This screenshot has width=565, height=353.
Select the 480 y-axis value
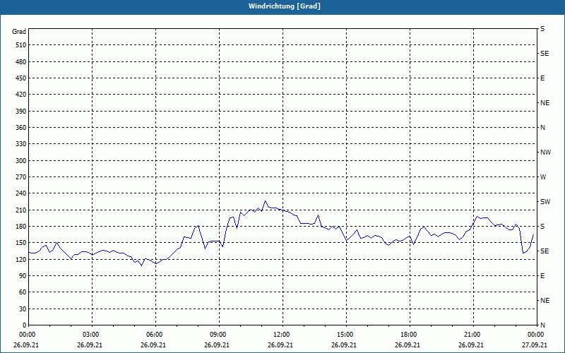pos(21,62)
